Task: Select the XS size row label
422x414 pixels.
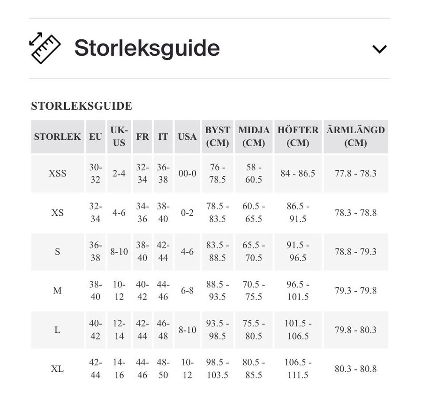Action: (57, 213)
